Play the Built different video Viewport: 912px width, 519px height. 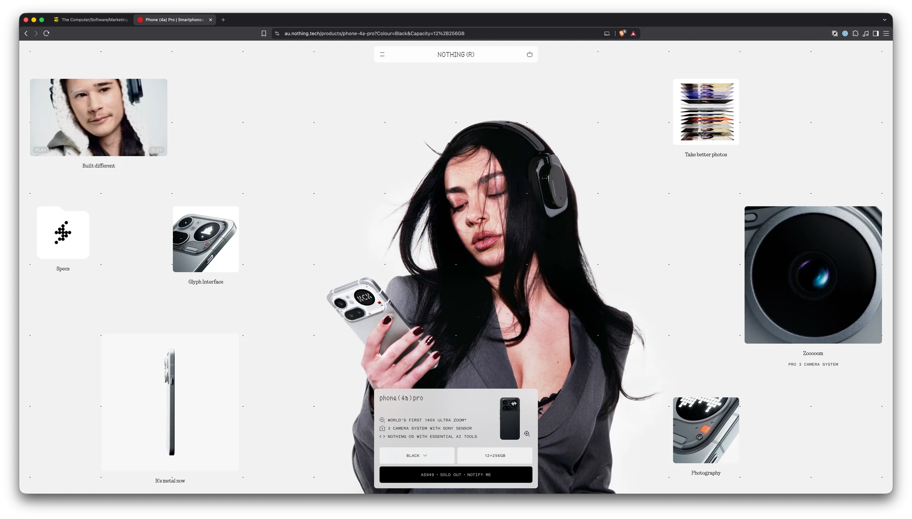[x=98, y=117]
